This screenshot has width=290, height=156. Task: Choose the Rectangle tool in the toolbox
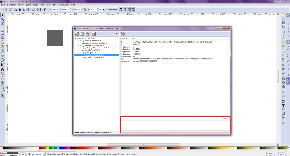(x=3, y=33)
